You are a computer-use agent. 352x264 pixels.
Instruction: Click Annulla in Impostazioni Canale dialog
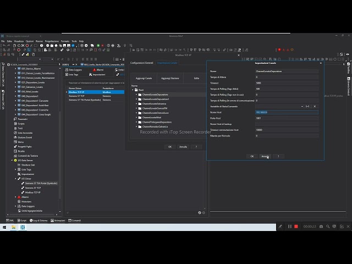click(265, 156)
